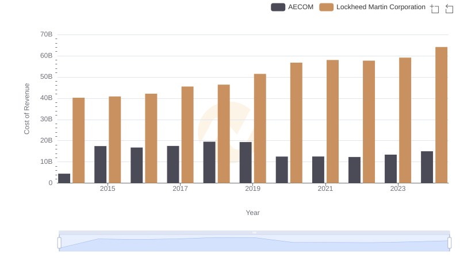Click the 70B y-axis label
The width and height of the screenshot is (460, 265).
point(47,34)
